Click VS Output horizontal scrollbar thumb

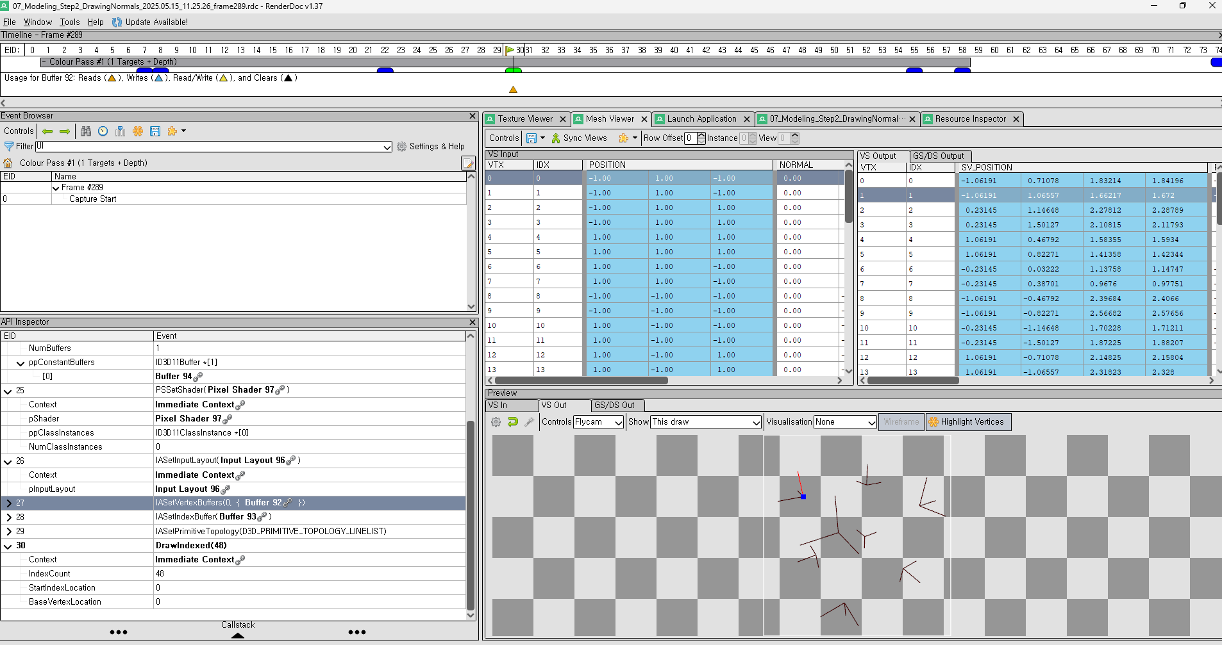912,380
